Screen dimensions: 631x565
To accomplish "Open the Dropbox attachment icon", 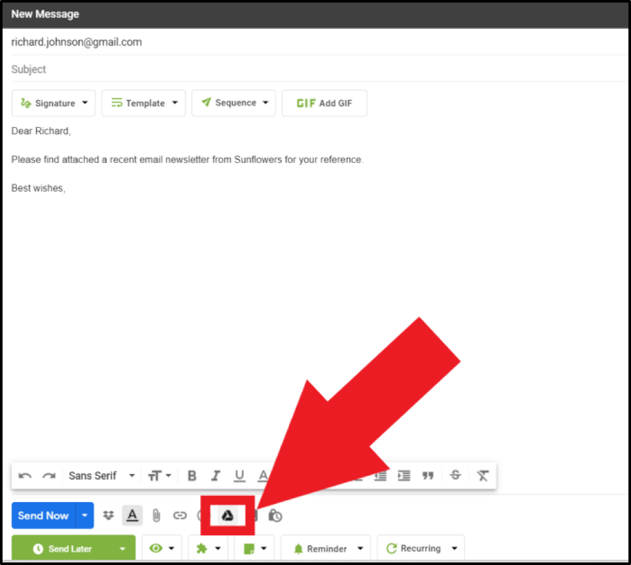I will 108,516.
